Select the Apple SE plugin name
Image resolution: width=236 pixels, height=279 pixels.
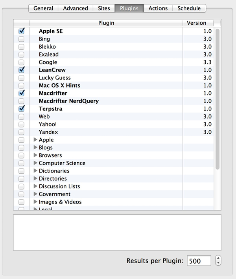click(x=51, y=31)
